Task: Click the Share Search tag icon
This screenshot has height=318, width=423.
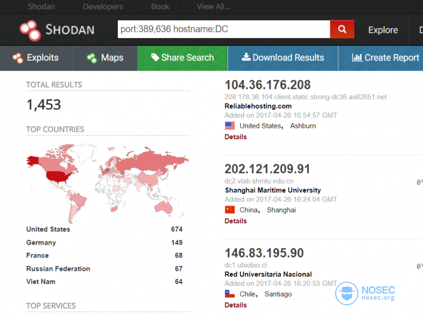Action: click(155, 57)
